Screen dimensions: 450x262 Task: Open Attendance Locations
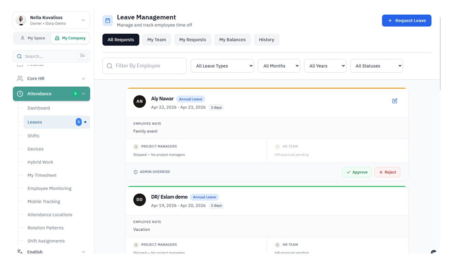tap(50, 215)
